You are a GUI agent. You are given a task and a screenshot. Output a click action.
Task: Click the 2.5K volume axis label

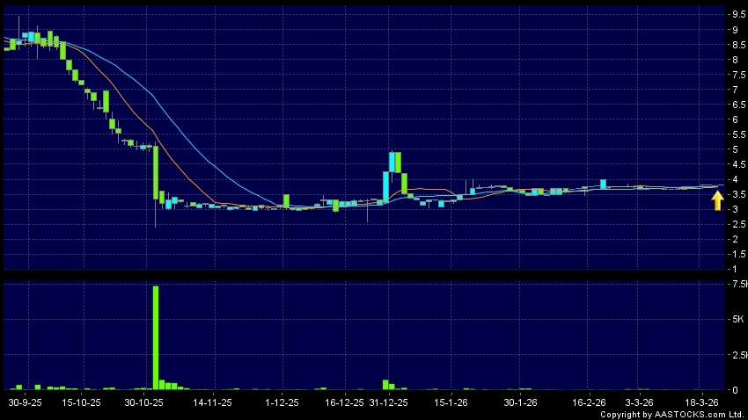(737, 355)
